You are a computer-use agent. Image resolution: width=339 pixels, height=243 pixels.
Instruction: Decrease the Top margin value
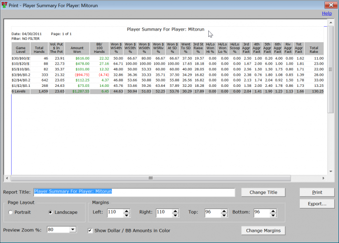225,214
